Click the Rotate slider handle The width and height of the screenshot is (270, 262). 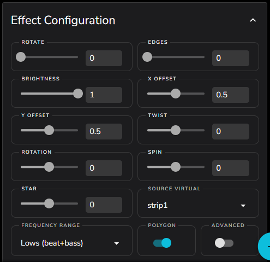pyautogui.click(x=21, y=57)
